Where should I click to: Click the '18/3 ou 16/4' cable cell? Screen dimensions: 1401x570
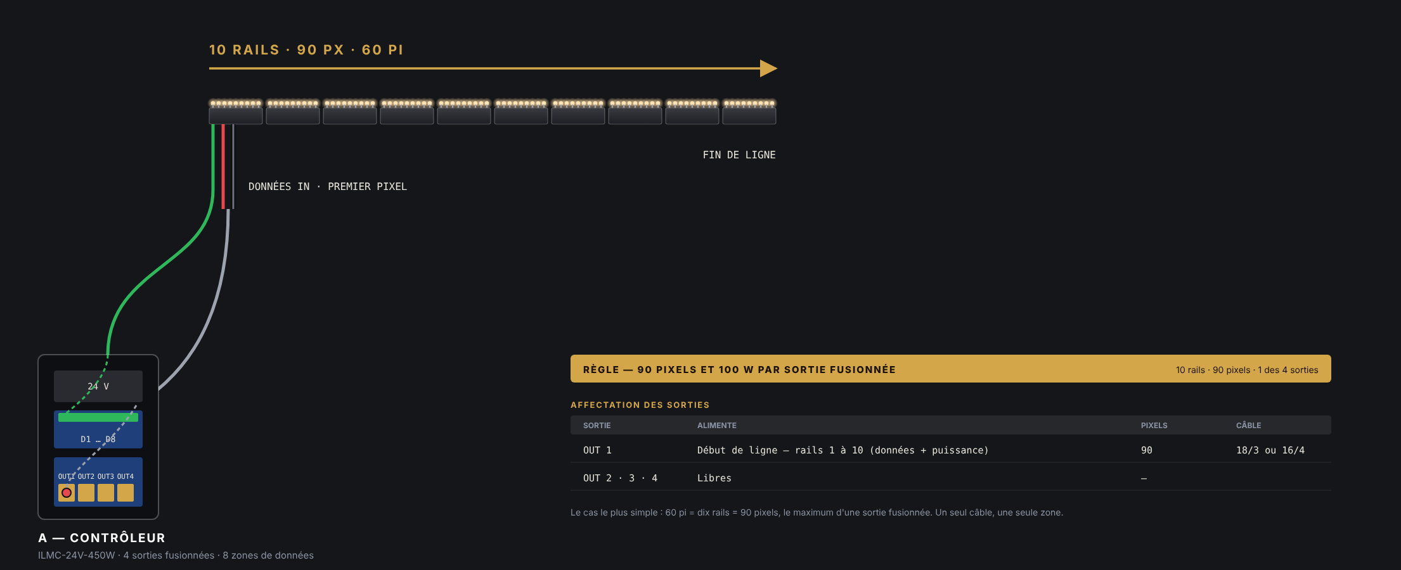point(1270,450)
